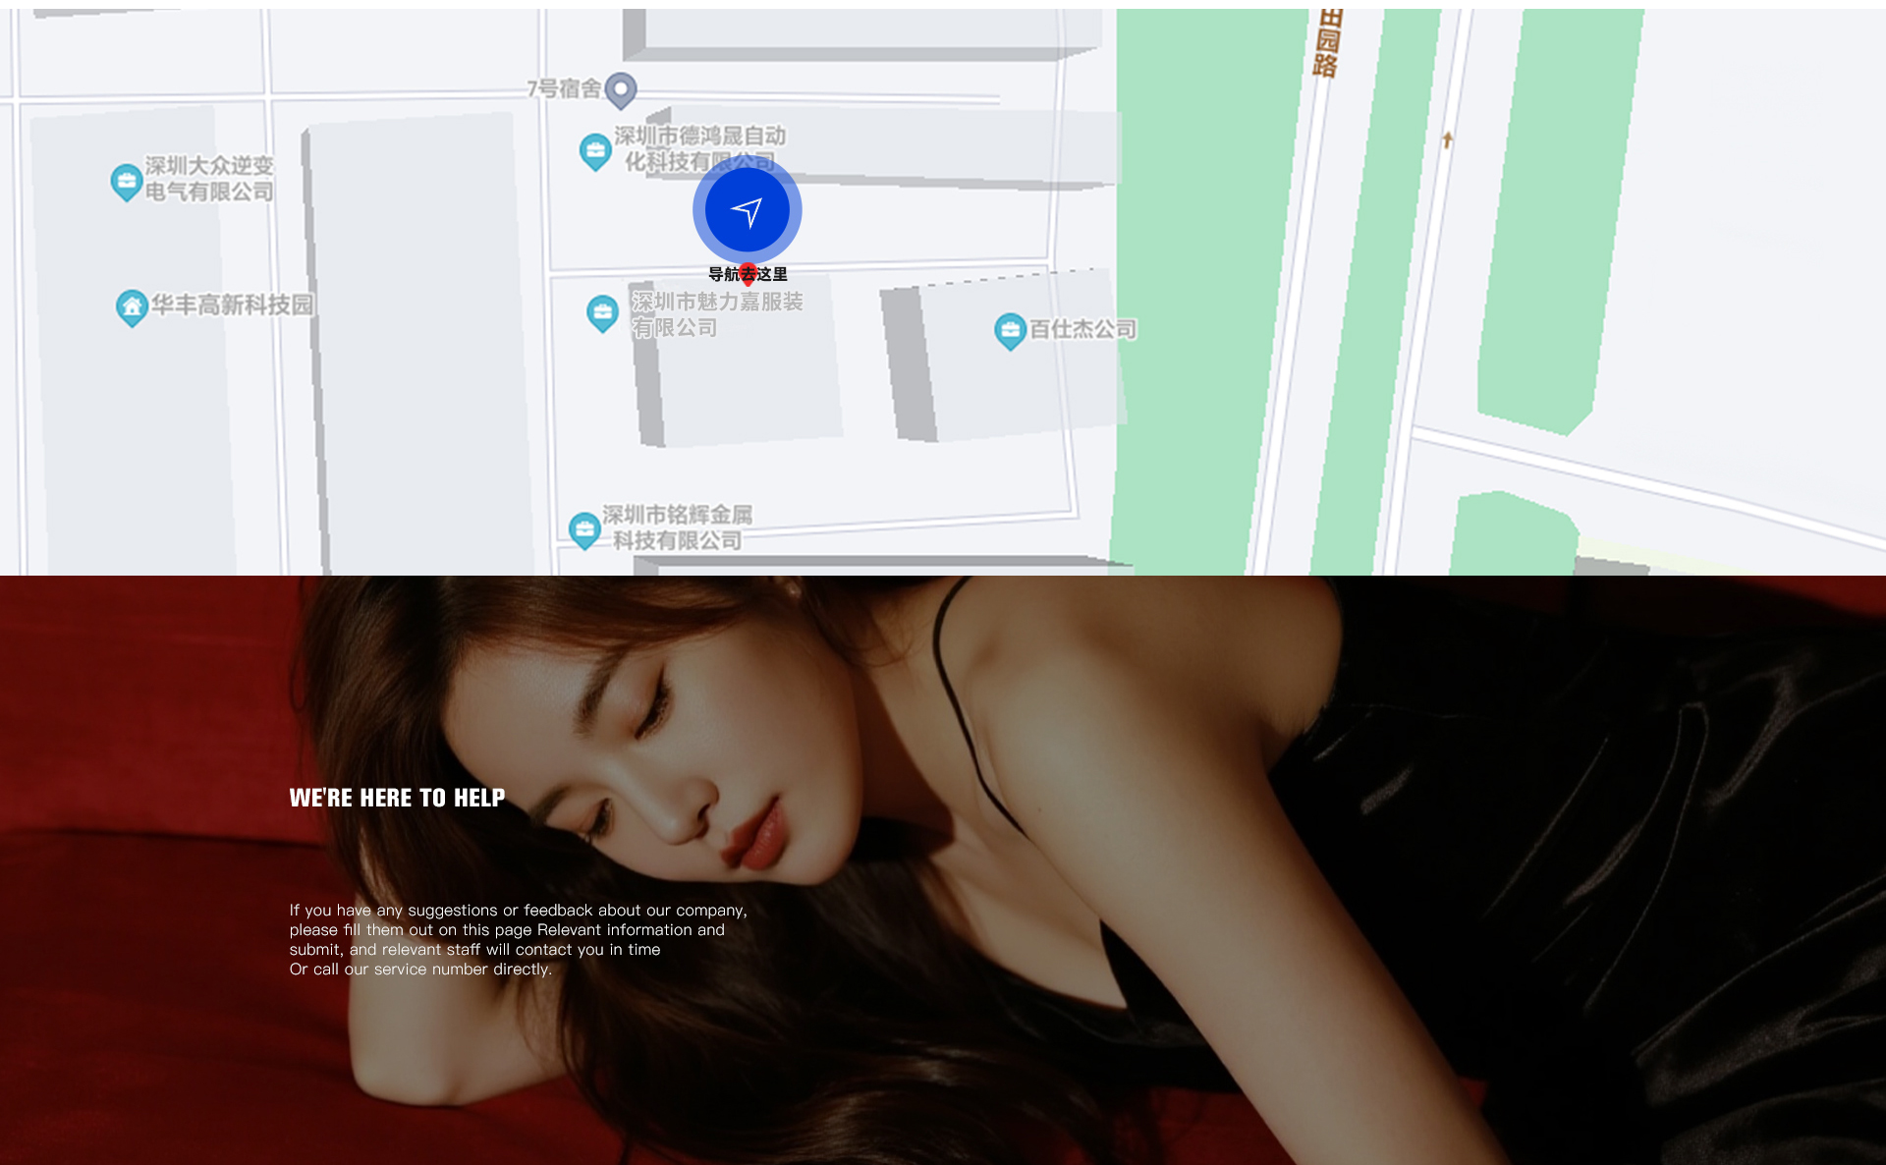The height and width of the screenshot is (1165, 1886).
Task: Click the 百仕杰公司 text label
Action: coord(1082,330)
